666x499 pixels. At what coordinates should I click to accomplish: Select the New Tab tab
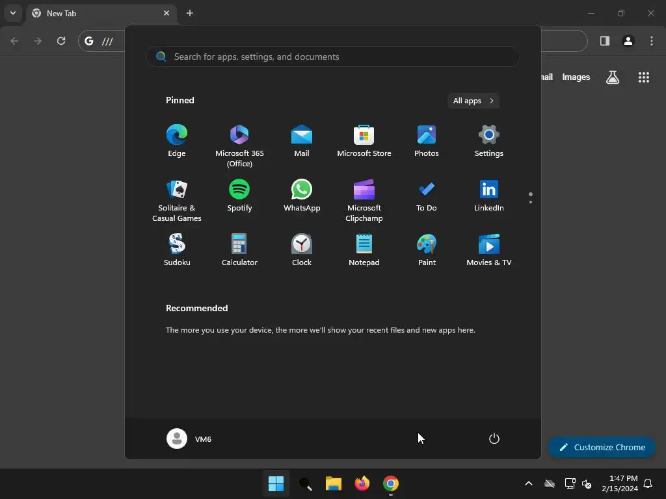coord(101,13)
